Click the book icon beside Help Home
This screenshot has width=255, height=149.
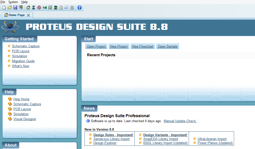tap(10, 99)
